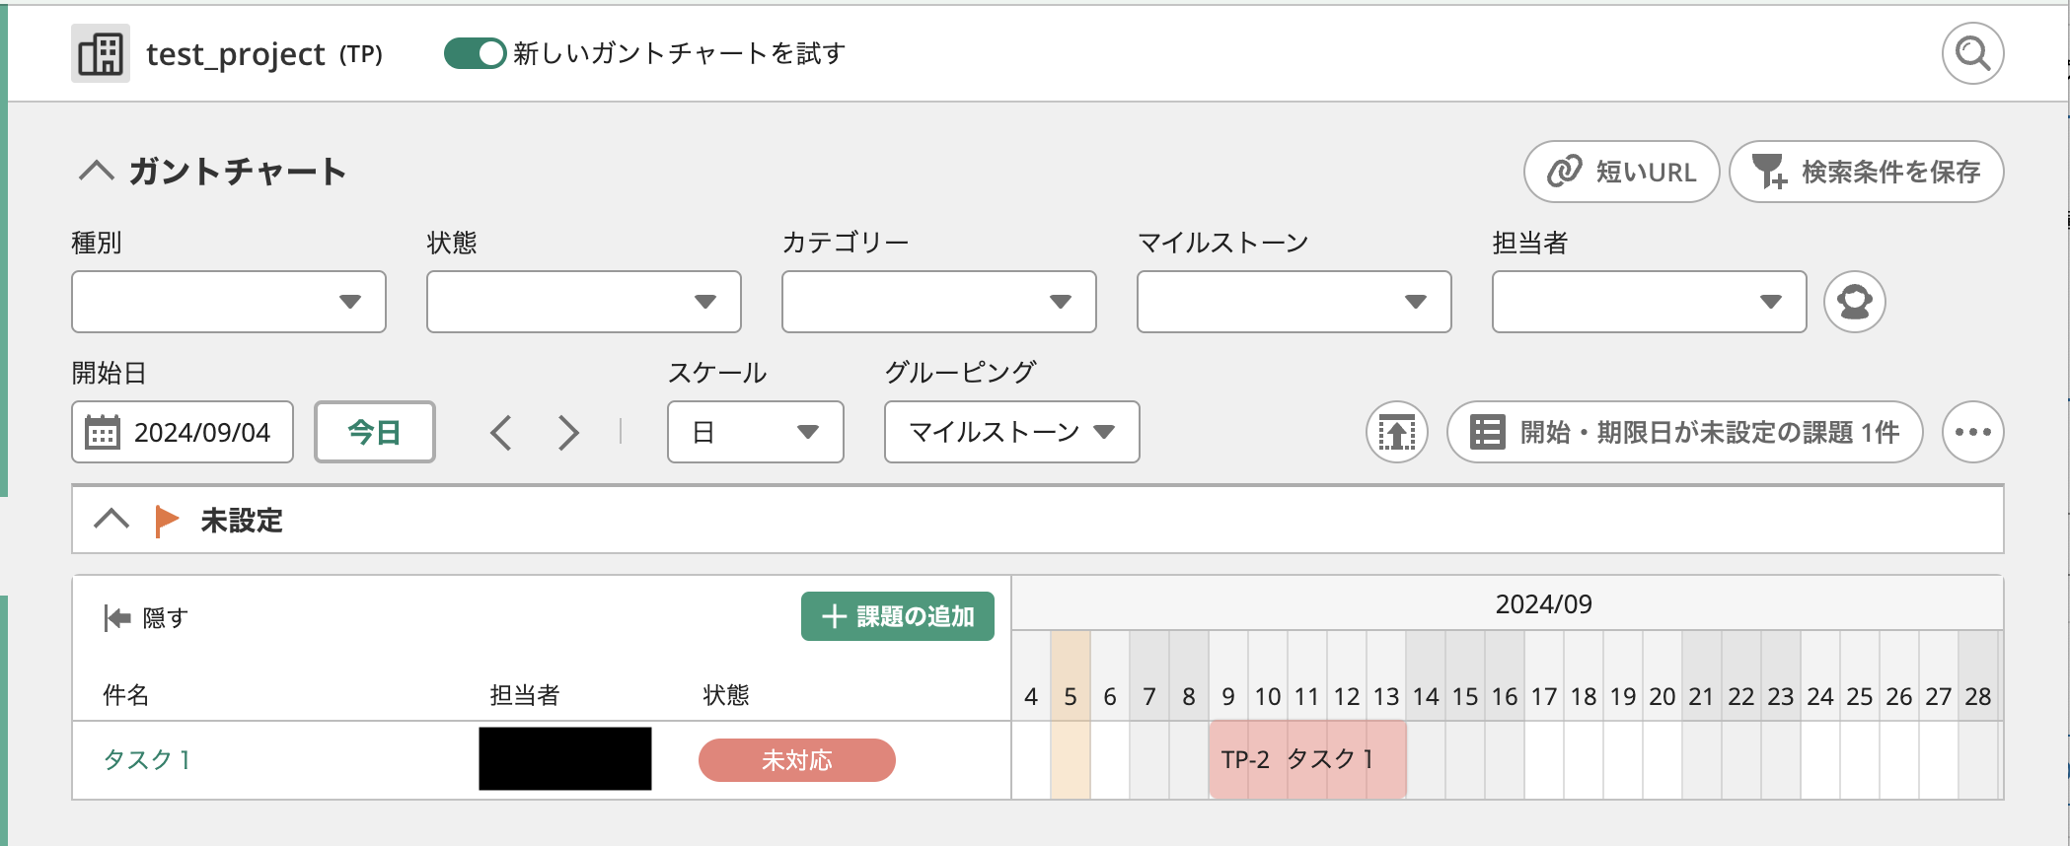Toggle off the new Gantt chart switch
2070x846 pixels.
tap(475, 53)
